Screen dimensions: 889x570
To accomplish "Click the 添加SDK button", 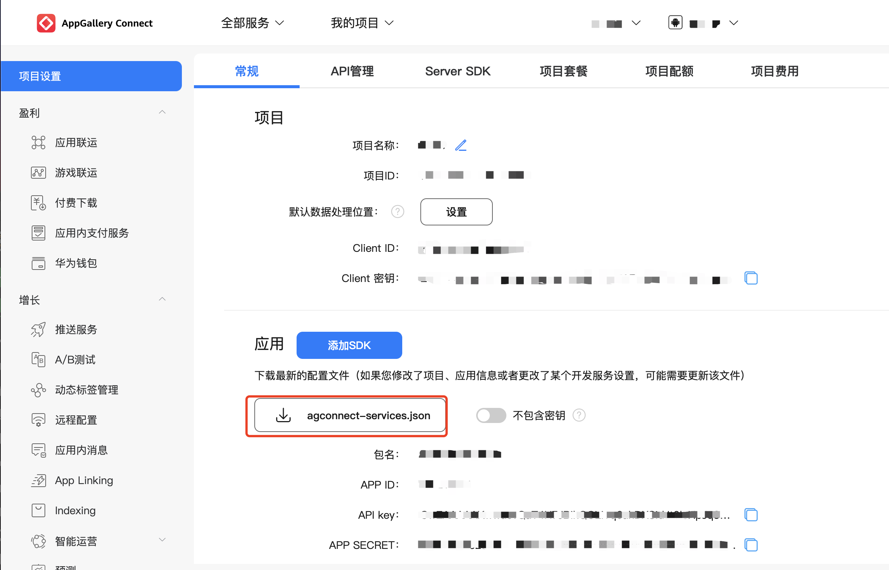I will [x=349, y=345].
